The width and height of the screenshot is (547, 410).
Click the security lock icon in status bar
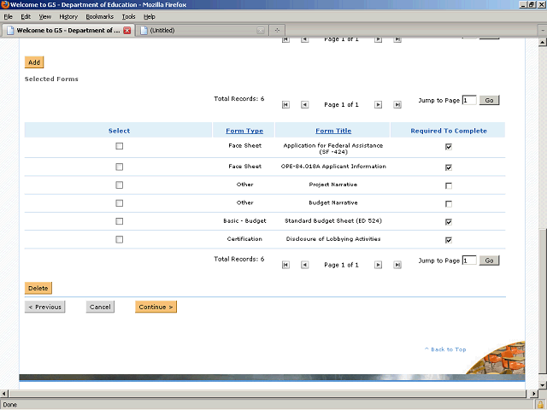(541, 405)
